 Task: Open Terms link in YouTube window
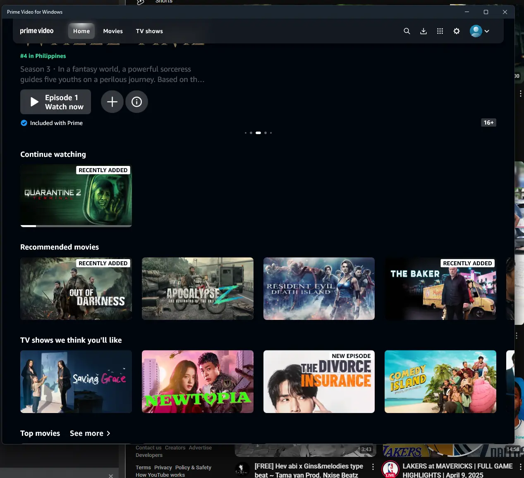coord(143,468)
